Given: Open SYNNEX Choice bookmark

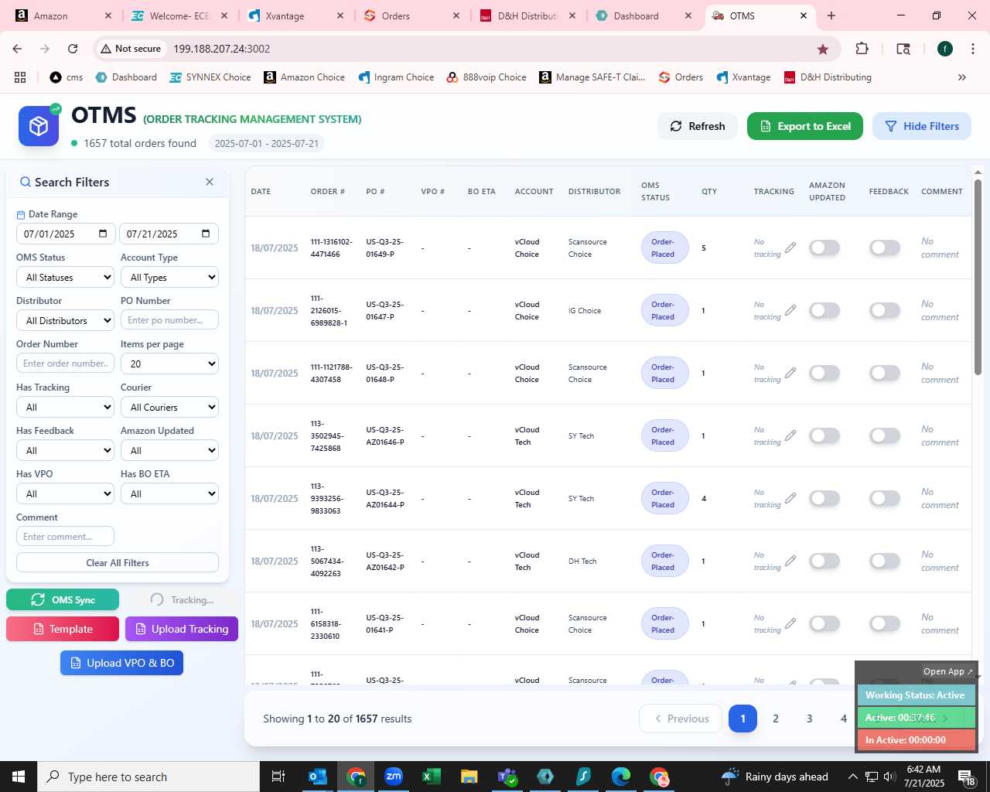Looking at the screenshot, I should (210, 77).
